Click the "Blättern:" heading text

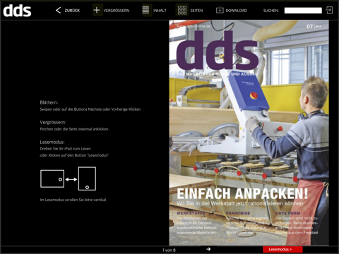point(49,102)
